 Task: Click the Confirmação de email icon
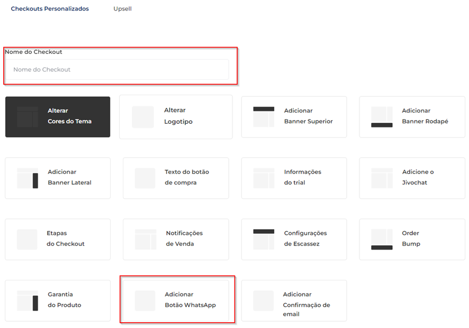coord(263,301)
